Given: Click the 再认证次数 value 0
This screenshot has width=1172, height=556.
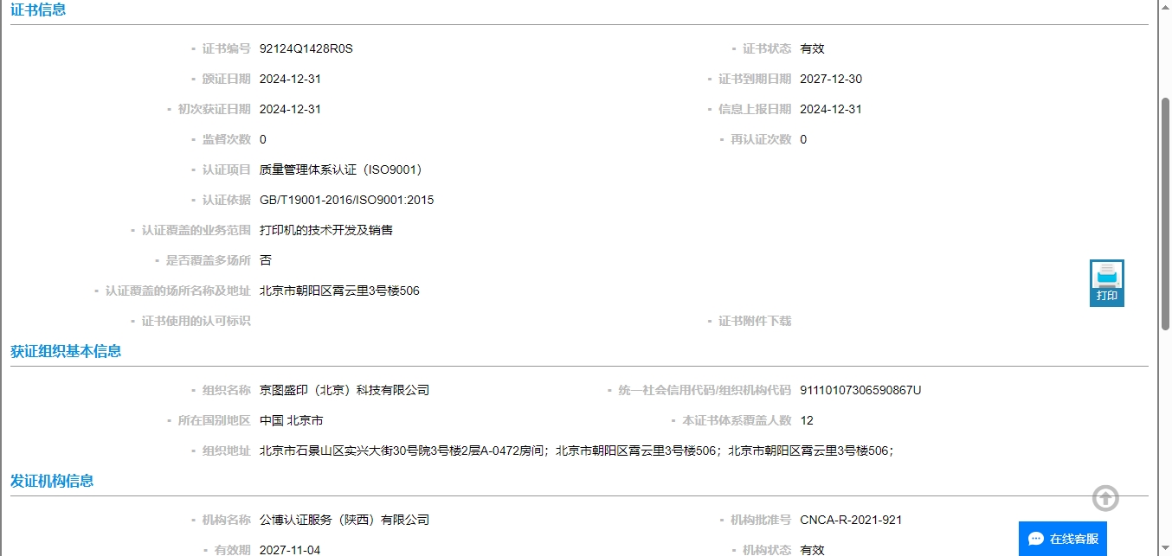Looking at the screenshot, I should click(x=803, y=139).
